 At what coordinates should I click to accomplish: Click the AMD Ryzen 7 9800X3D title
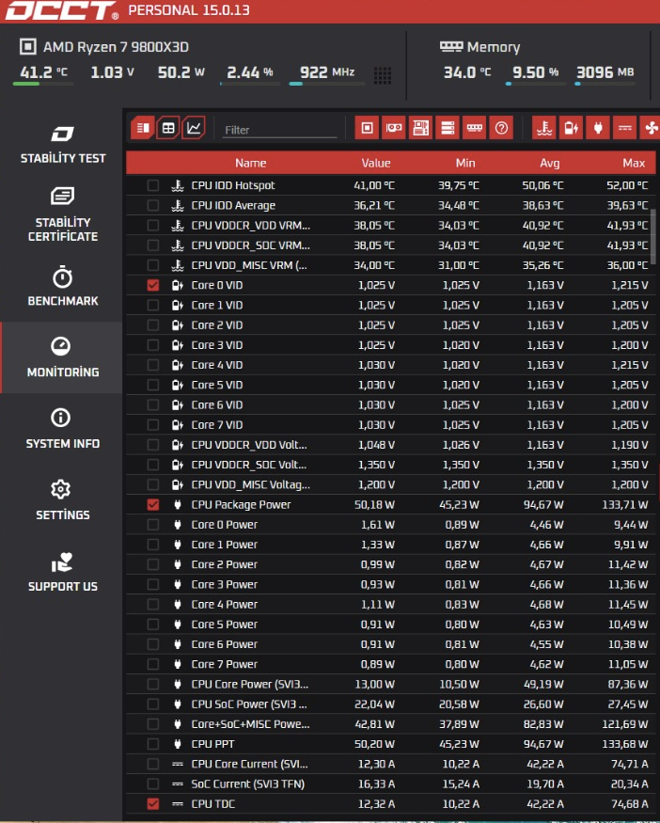(116, 47)
